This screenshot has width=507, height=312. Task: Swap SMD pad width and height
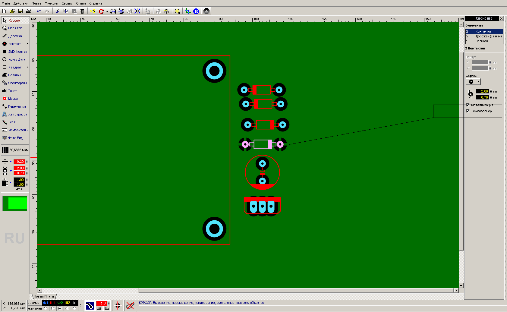19,189
